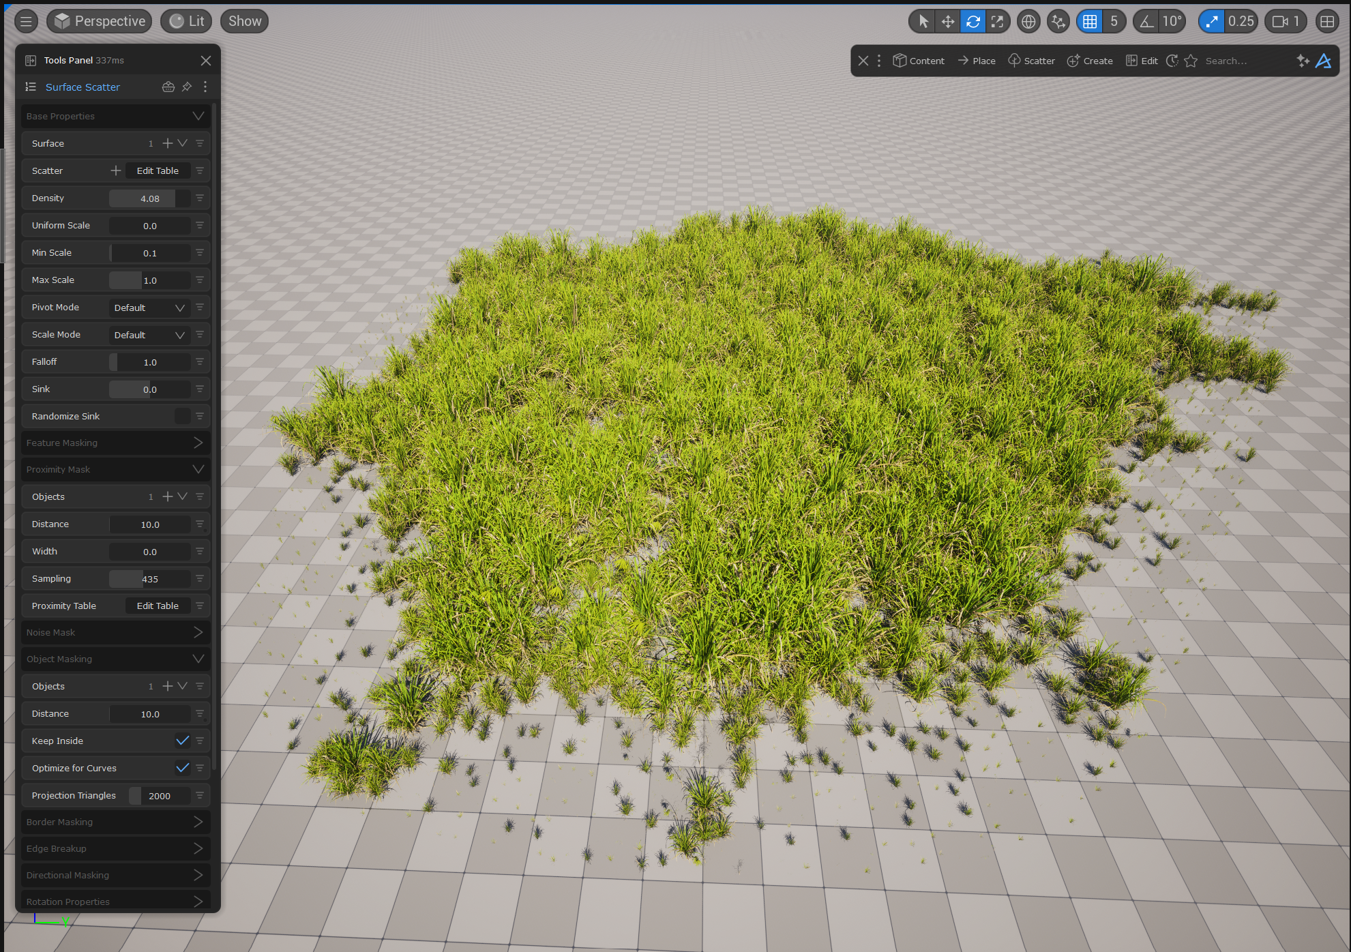Open the Scale Mode dropdown
This screenshot has width=1351, height=952.
tap(149, 335)
